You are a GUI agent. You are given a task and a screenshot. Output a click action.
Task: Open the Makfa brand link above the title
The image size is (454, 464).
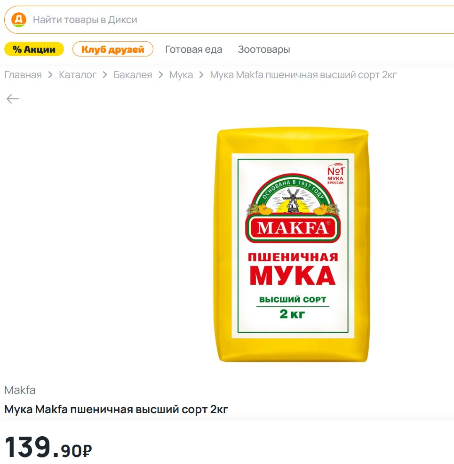pos(20,390)
